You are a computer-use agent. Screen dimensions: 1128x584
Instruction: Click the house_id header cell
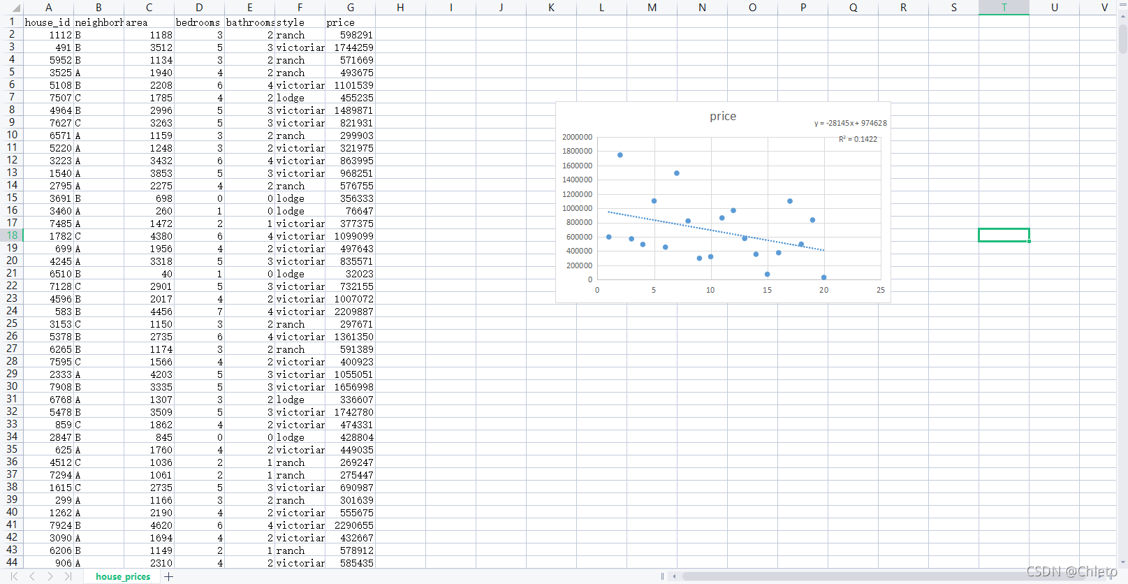[48, 22]
